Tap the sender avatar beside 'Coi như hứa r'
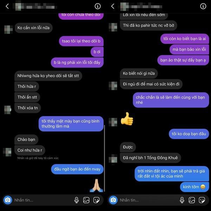 pyautogui.click(x=7, y=152)
